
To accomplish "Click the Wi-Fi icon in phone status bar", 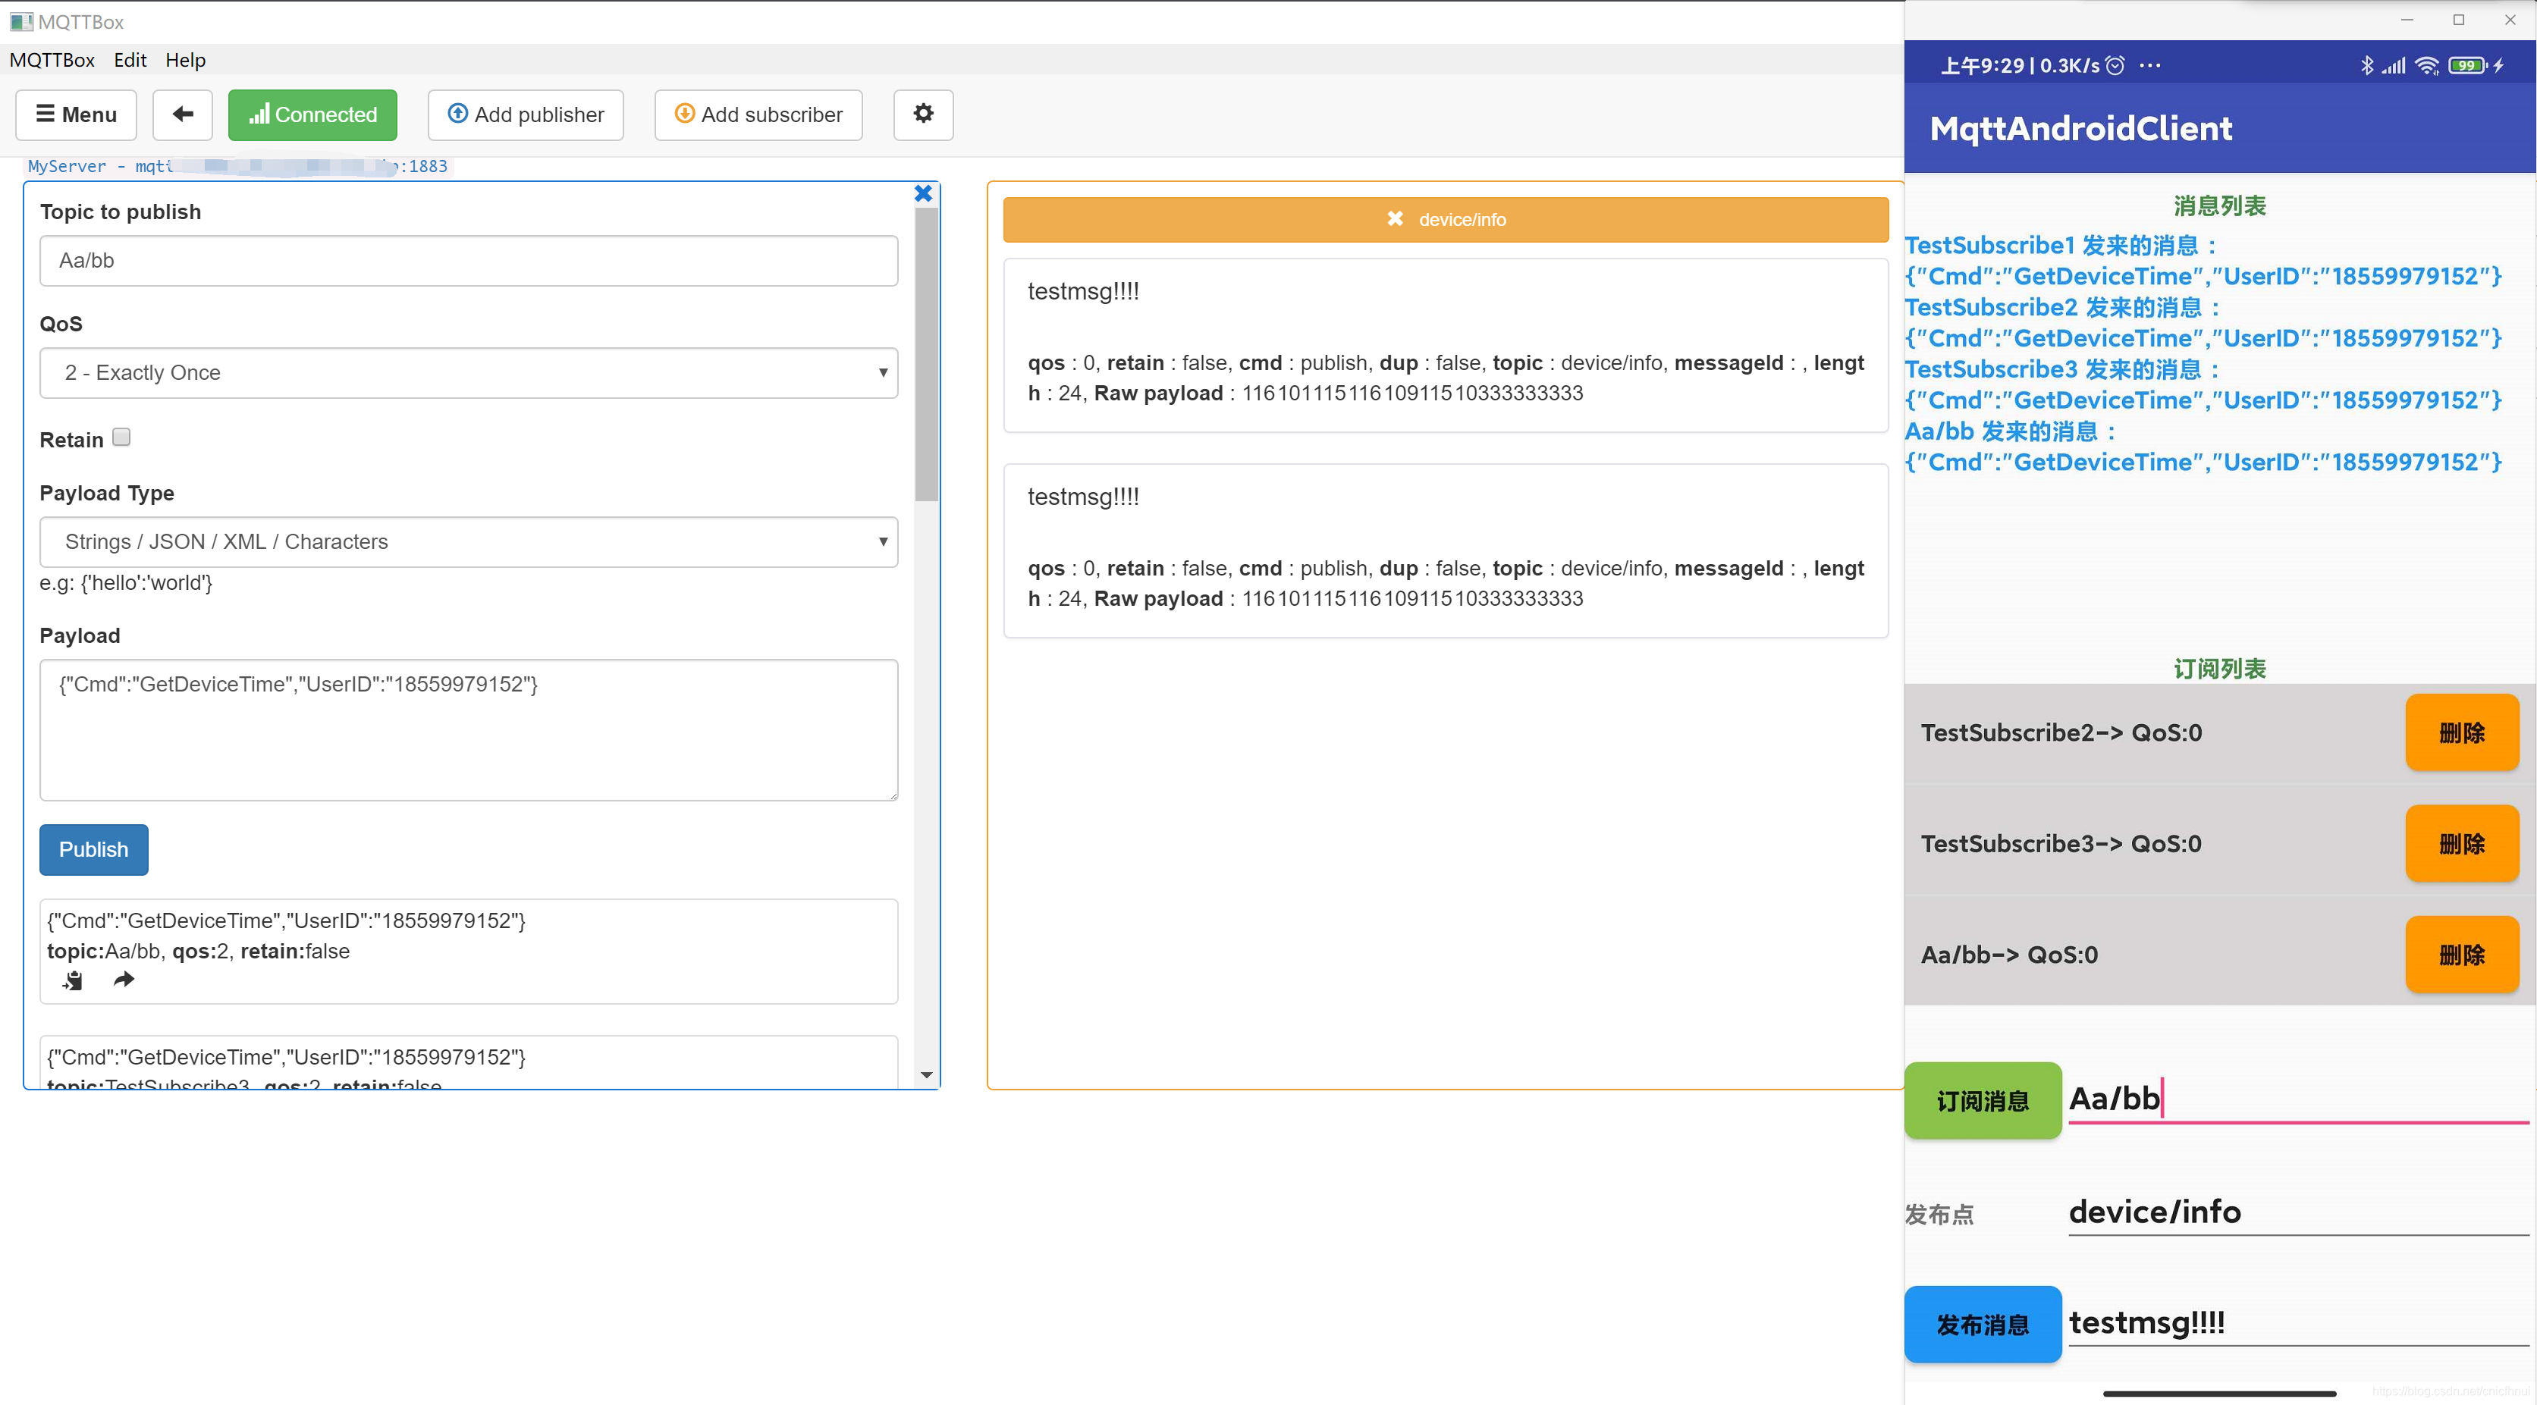I will [2427, 65].
